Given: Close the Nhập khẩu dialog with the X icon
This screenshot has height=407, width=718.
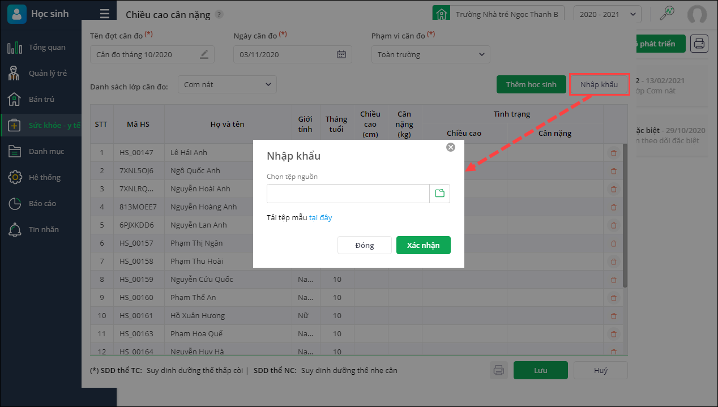Looking at the screenshot, I should point(451,147).
